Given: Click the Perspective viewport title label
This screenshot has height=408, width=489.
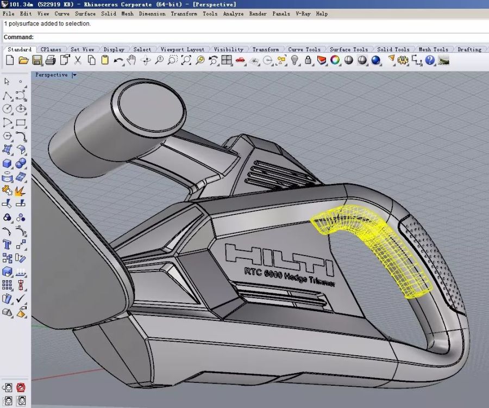Looking at the screenshot, I should click(x=52, y=75).
